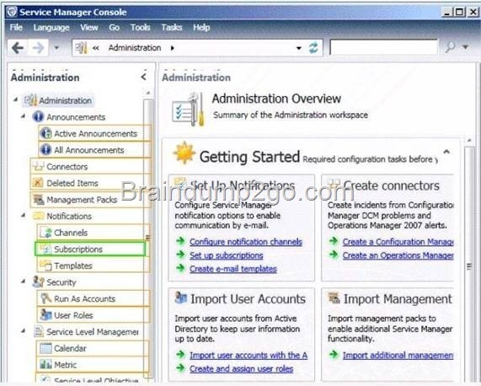Open the Tasks menu
The width and height of the screenshot is (481, 386).
(x=172, y=28)
